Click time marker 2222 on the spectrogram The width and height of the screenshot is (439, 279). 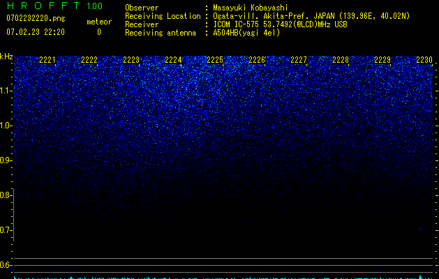(x=89, y=59)
